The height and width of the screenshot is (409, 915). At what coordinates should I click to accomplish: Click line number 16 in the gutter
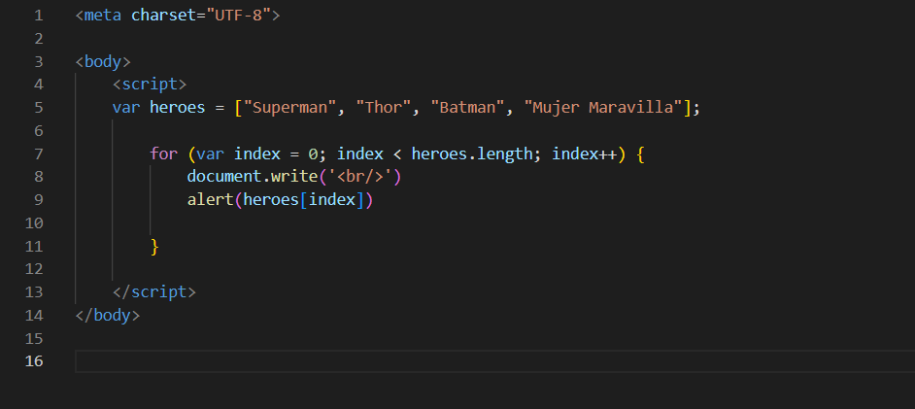(x=35, y=362)
